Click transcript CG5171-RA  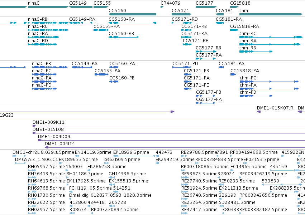[x=186, y=37]
